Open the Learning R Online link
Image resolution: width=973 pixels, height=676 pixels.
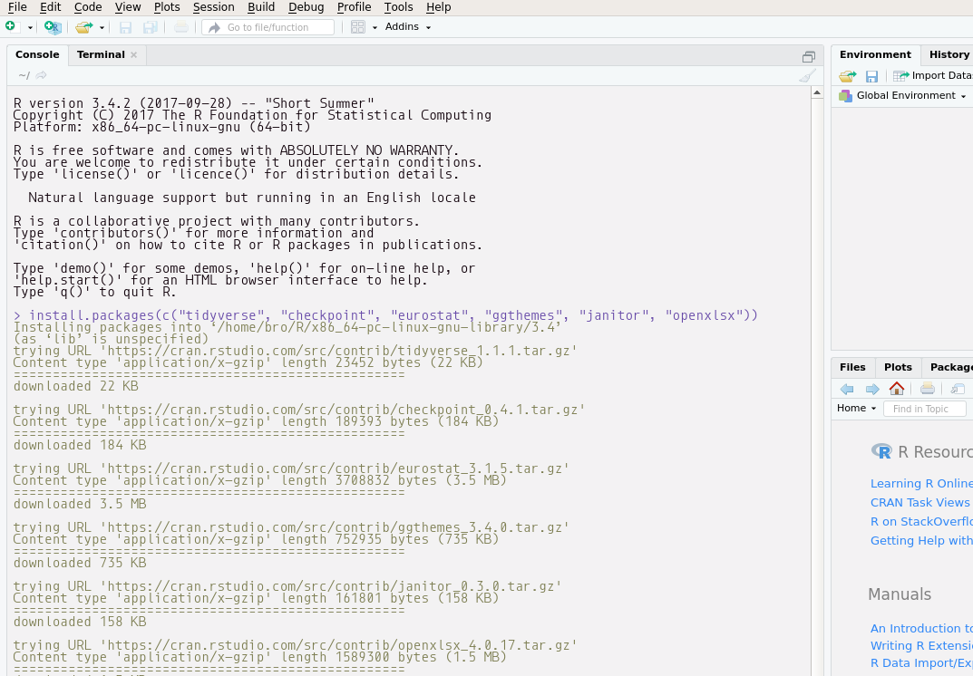pyautogui.click(x=920, y=484)
